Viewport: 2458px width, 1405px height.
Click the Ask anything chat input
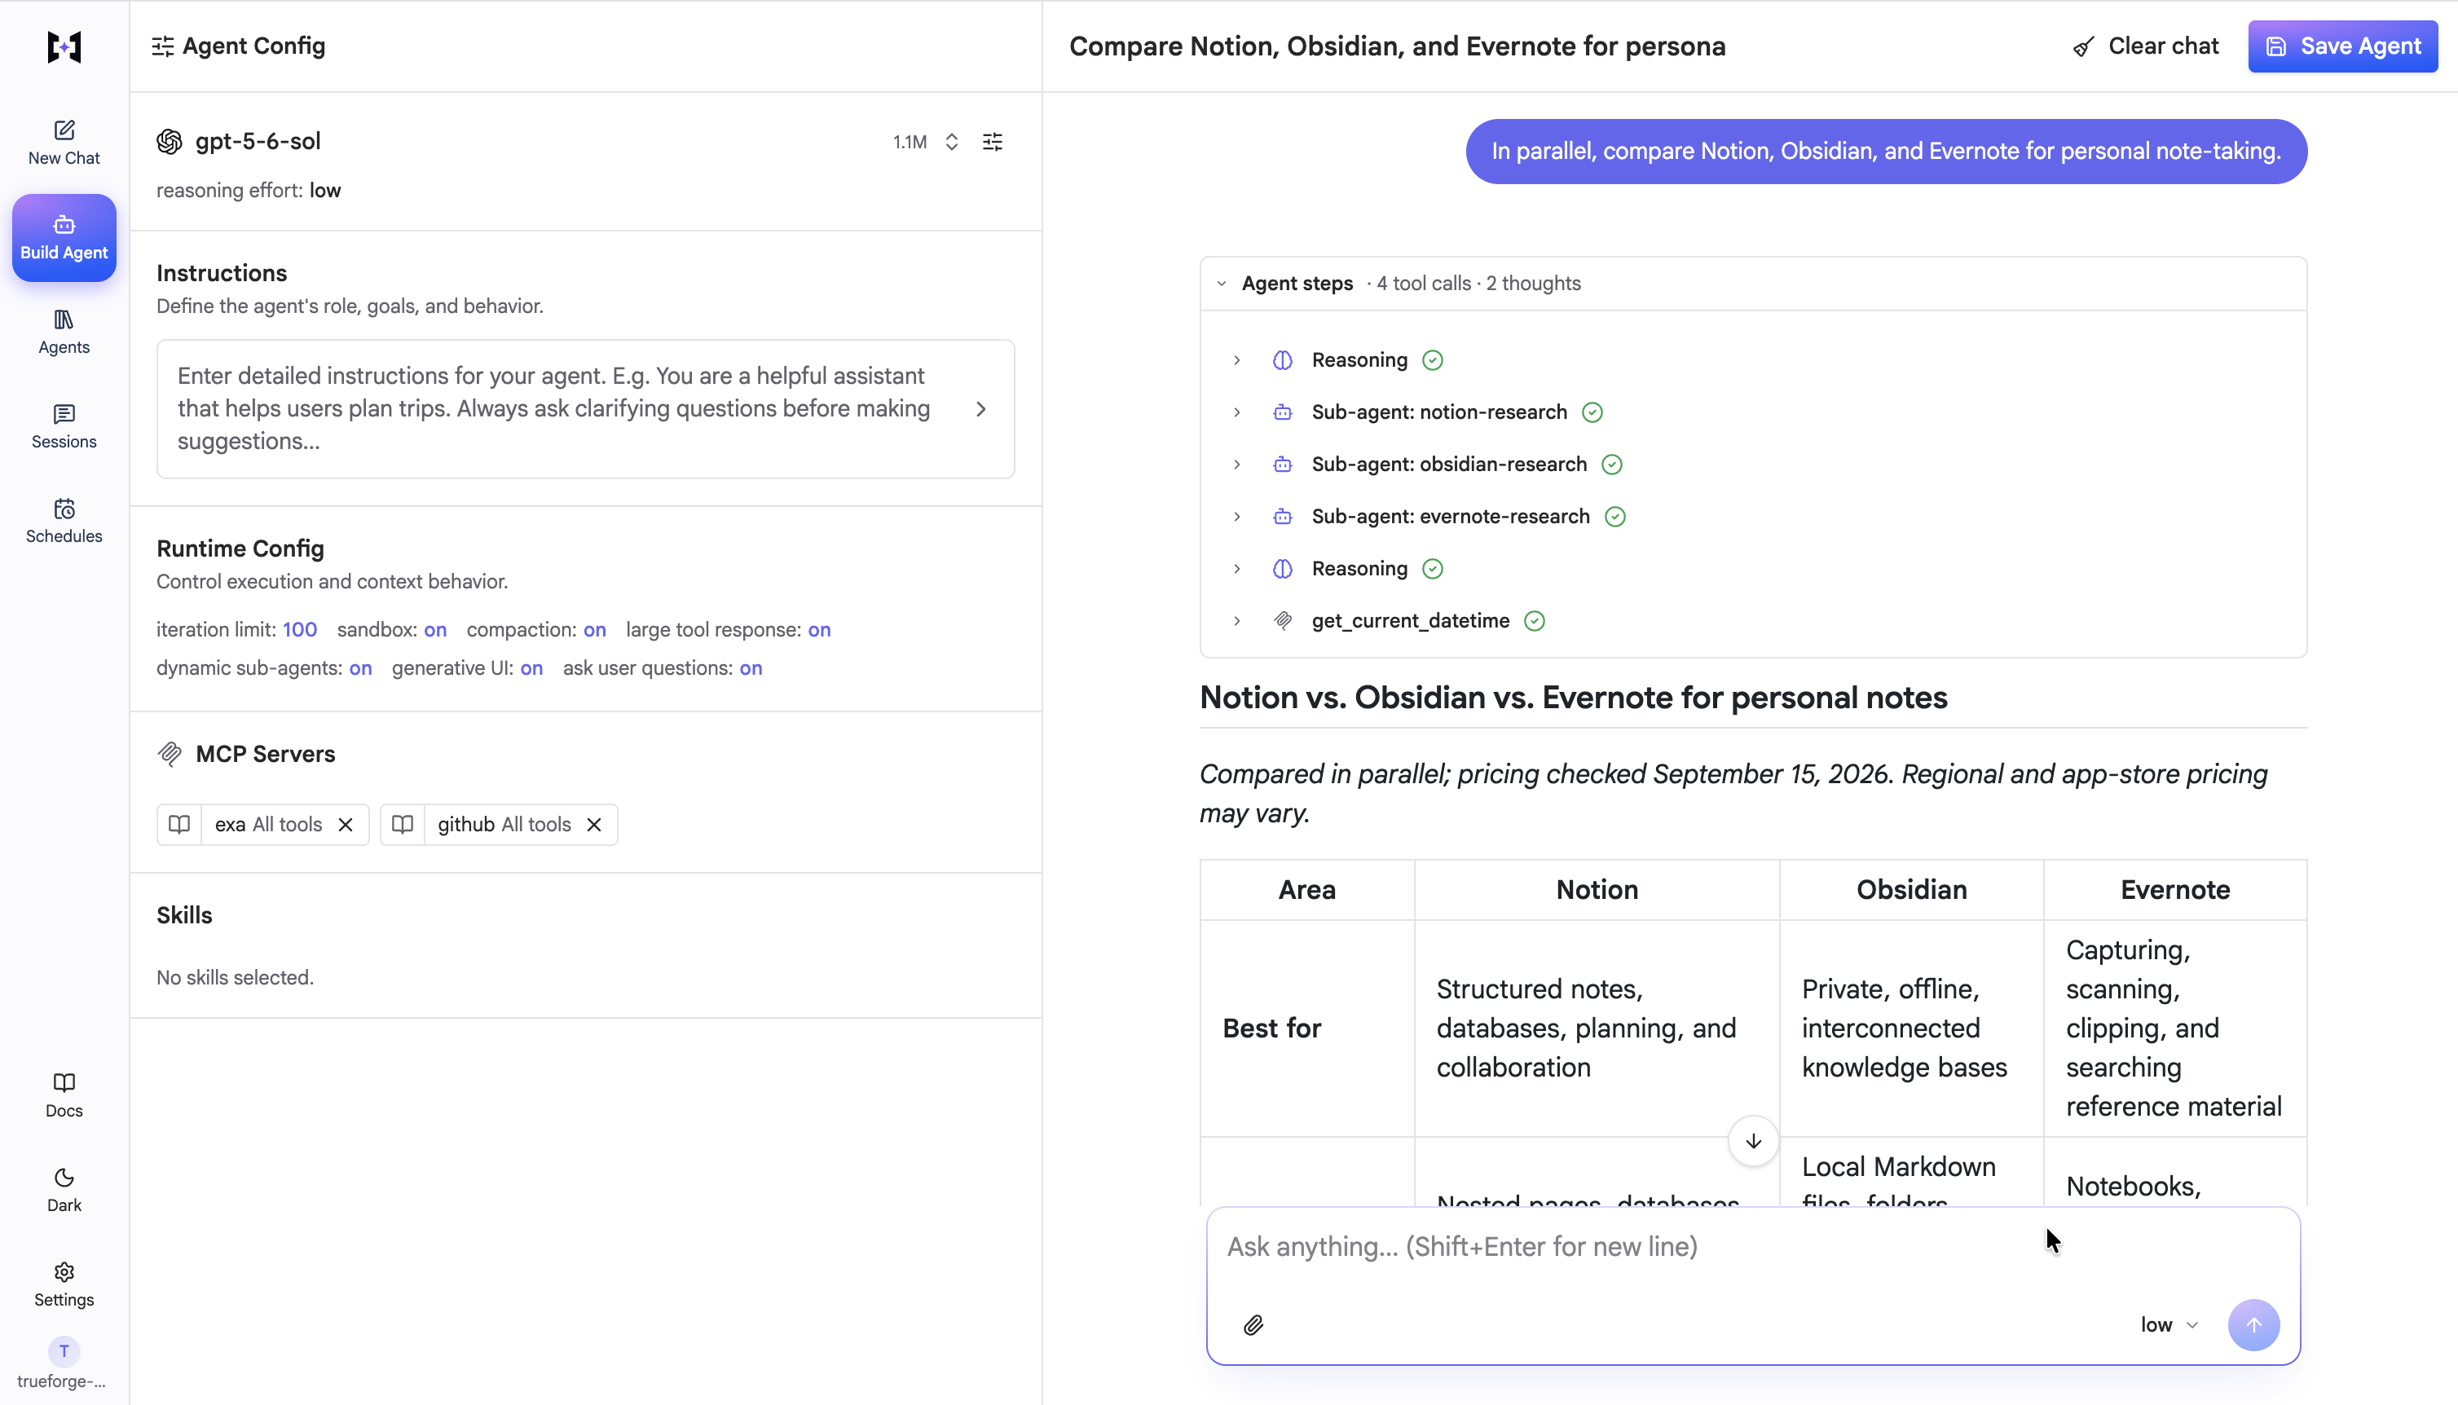tap(1753, 1247)
